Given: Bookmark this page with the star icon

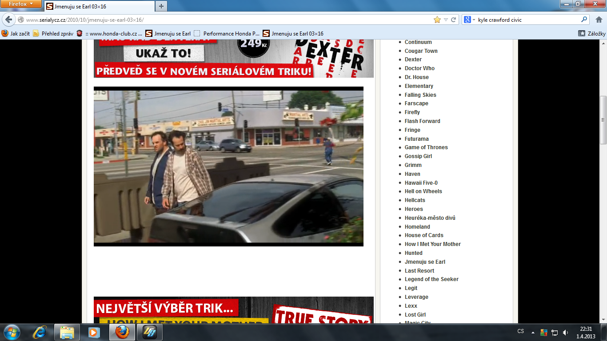Looking at the screenshot, I should tap(437, 20).
